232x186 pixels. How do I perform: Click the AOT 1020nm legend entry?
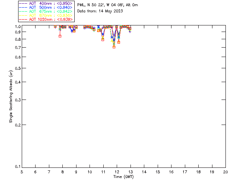click(46, 19)
